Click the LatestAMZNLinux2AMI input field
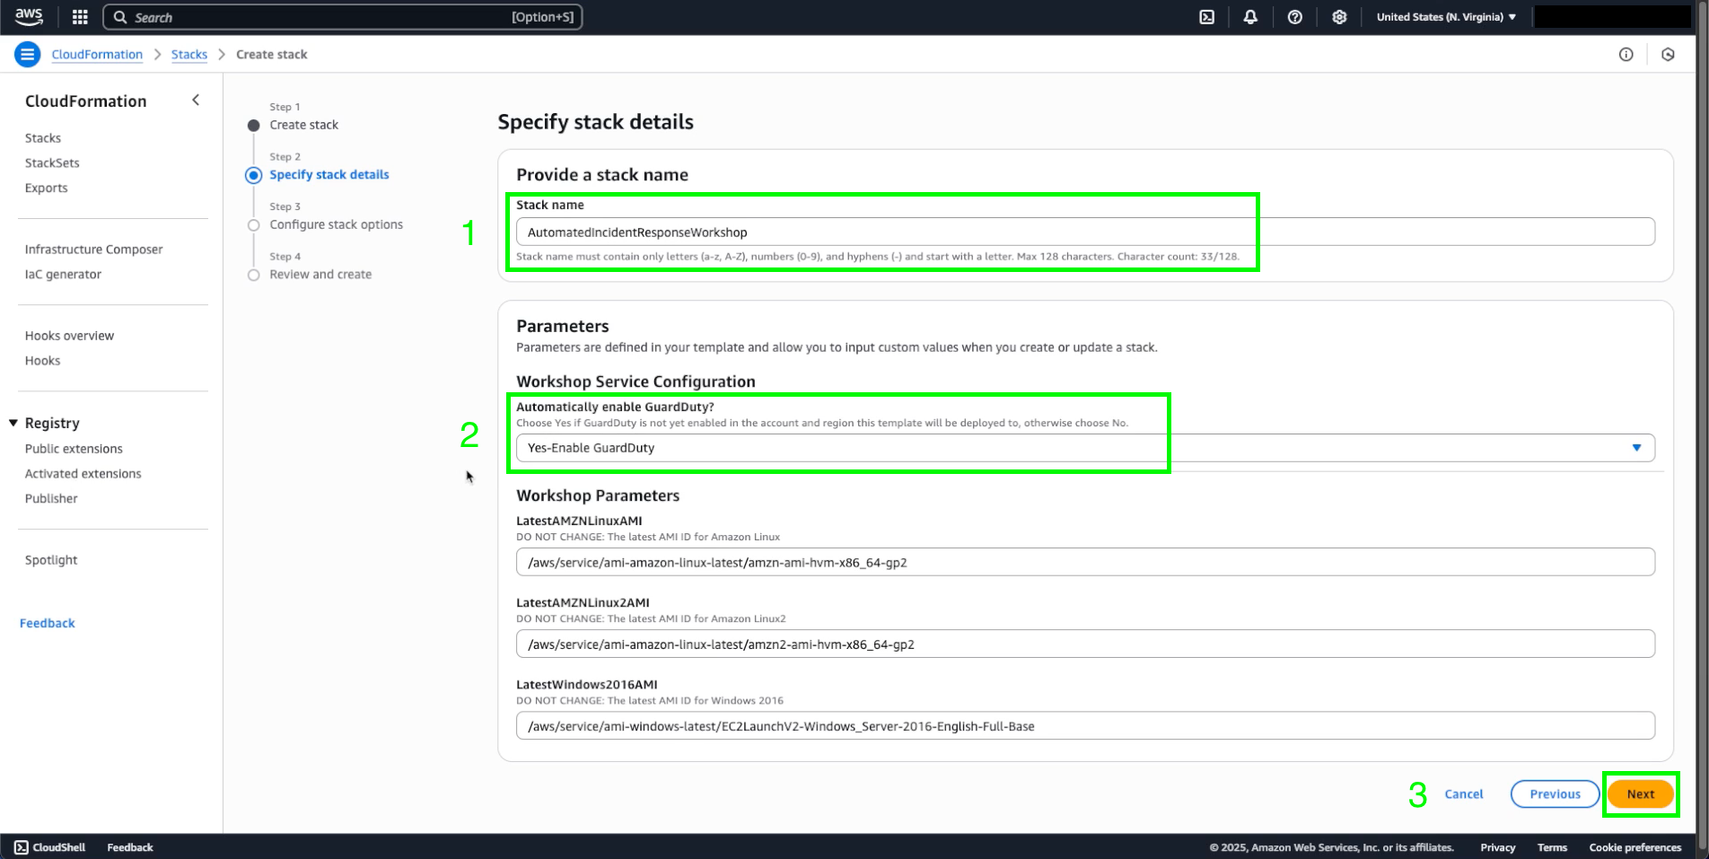This screenshot has height=859, width=1709. [x=1085, y=644]
